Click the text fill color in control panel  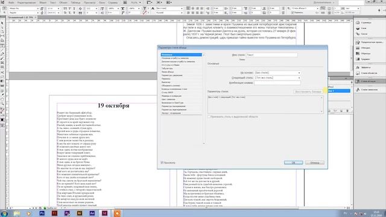145,8
